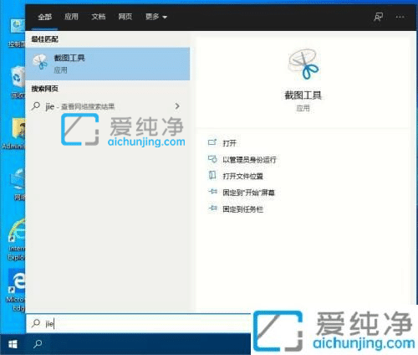
Task: Click the pin icon for Start screen
Action: coord(212,192)
